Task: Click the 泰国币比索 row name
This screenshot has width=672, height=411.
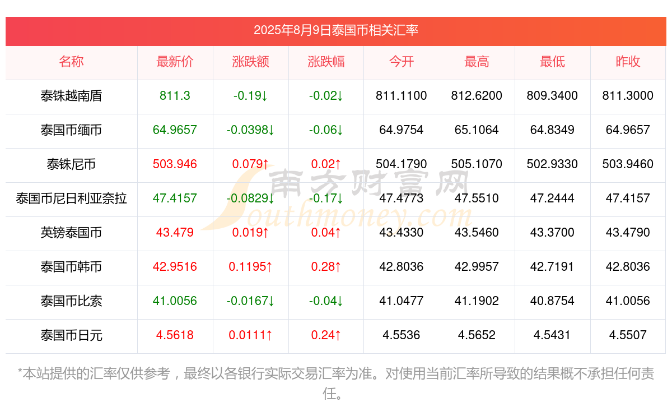Action: [x=71, y=301]
